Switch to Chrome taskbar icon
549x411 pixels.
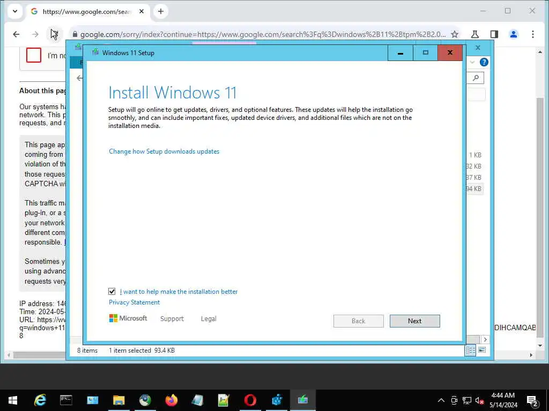(145, 400)
